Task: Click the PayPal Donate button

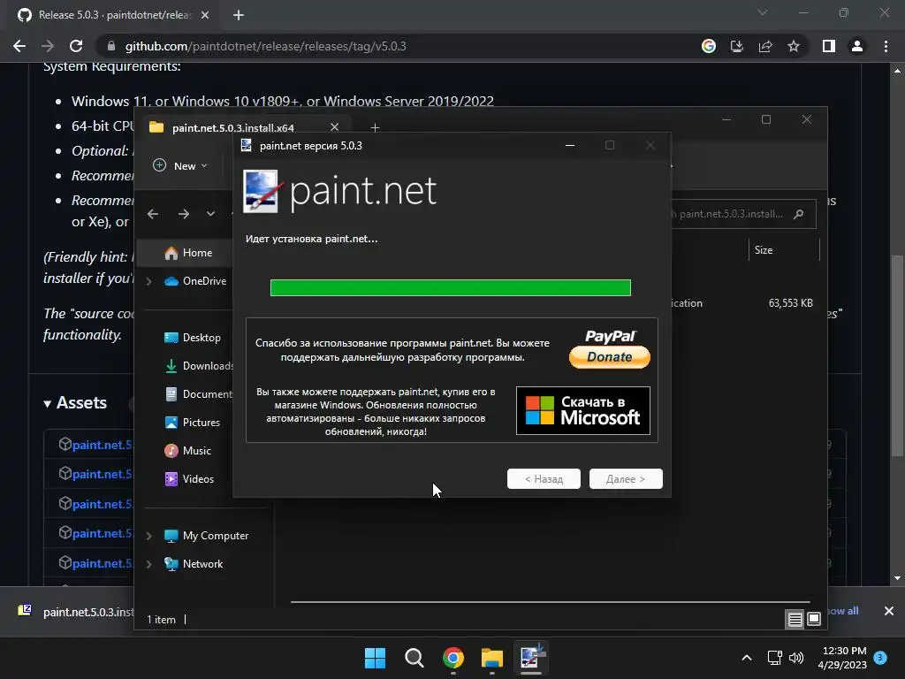Action: point(610,349)
